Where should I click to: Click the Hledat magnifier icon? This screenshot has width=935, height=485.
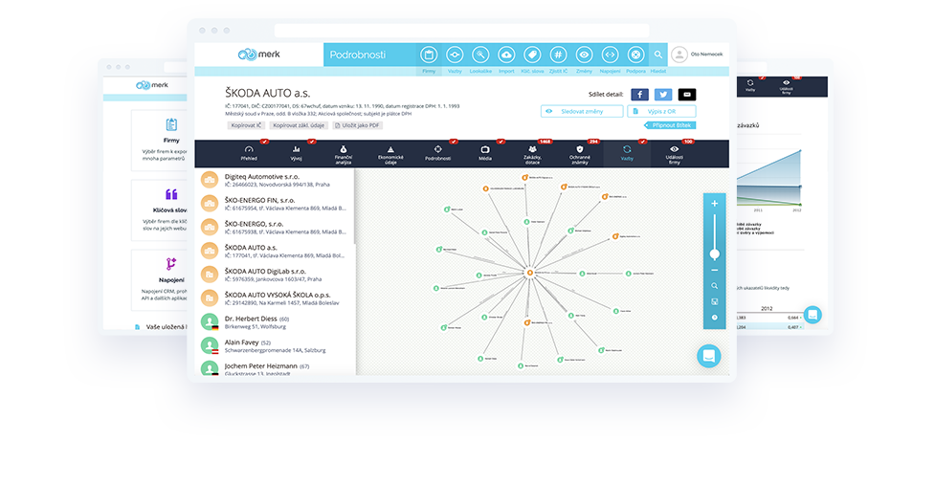[x=658, y=55]
